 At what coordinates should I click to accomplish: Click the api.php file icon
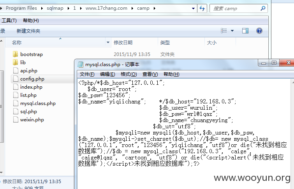(x=16, y=71)
